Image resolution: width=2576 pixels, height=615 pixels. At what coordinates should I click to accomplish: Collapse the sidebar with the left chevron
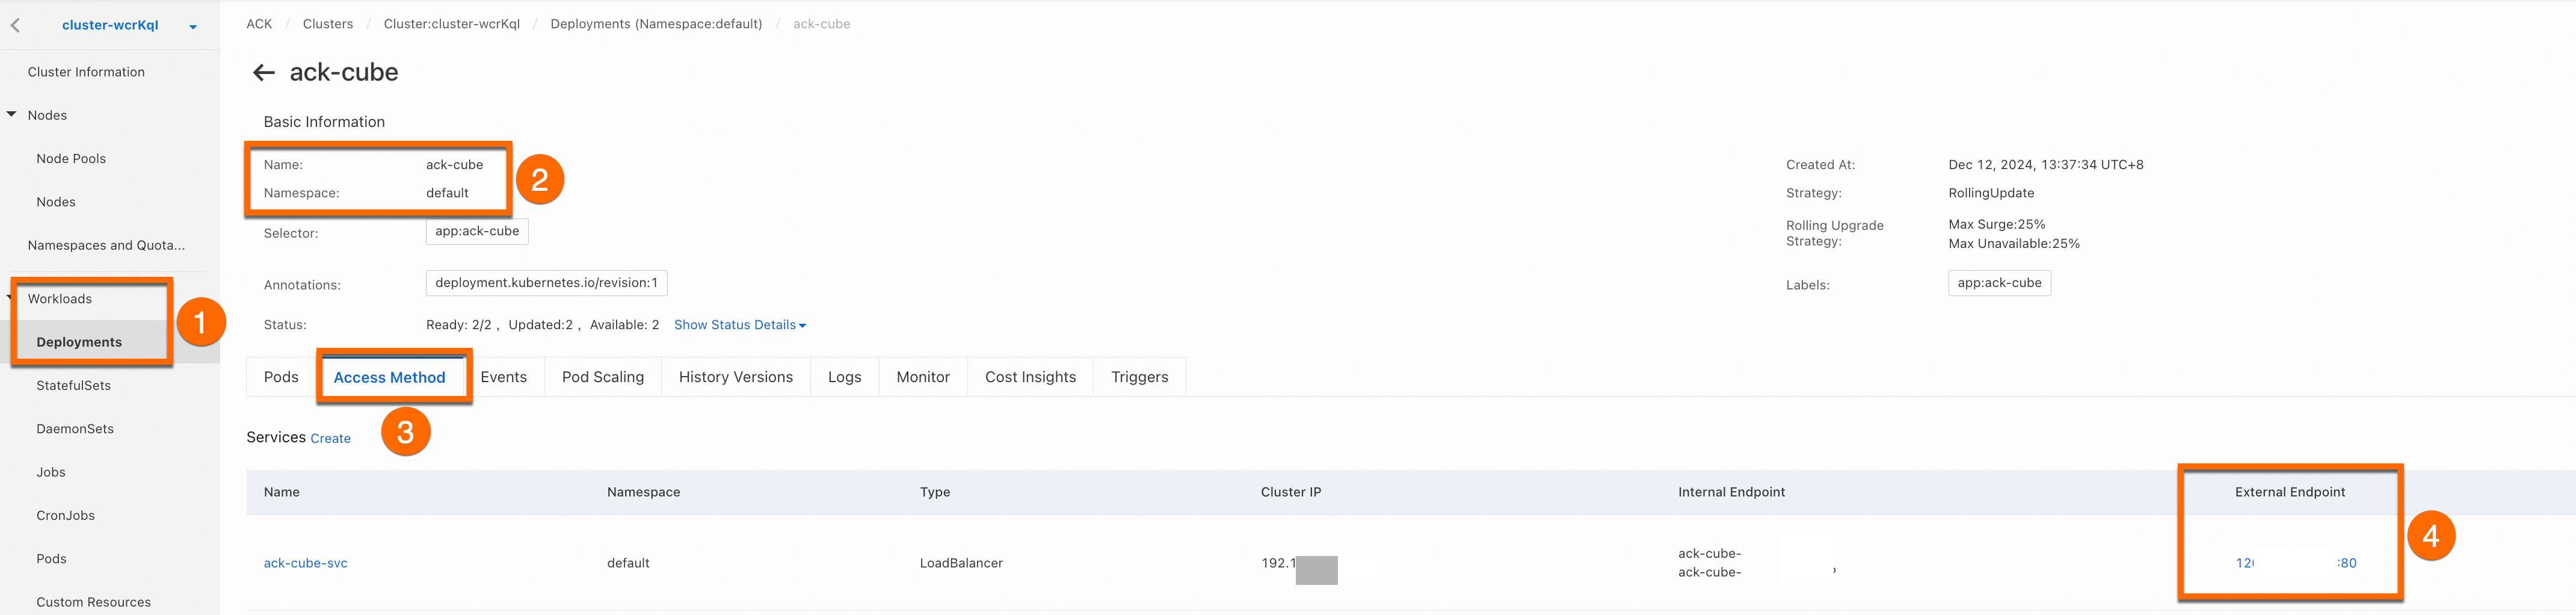tap(15, 25)
